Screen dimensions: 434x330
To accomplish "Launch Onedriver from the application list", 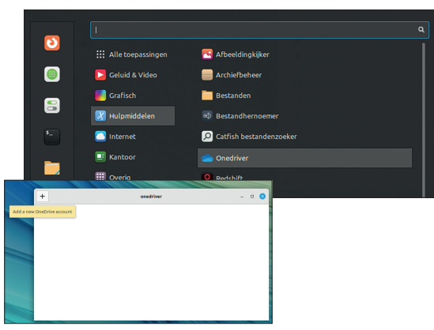I will (304, 158).
